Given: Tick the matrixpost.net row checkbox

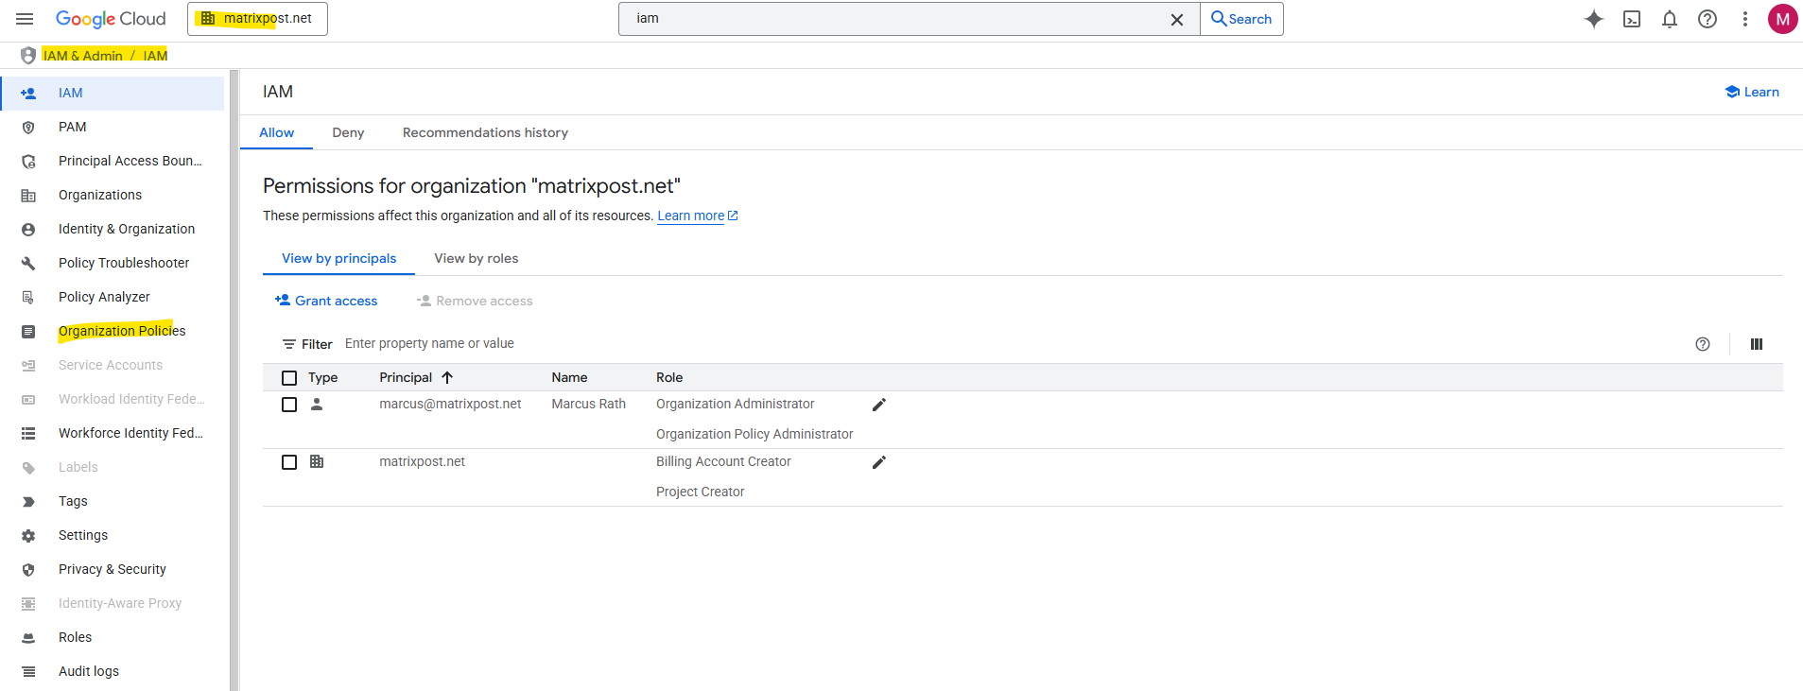Looking at the screenshot, I should point(289,462).
